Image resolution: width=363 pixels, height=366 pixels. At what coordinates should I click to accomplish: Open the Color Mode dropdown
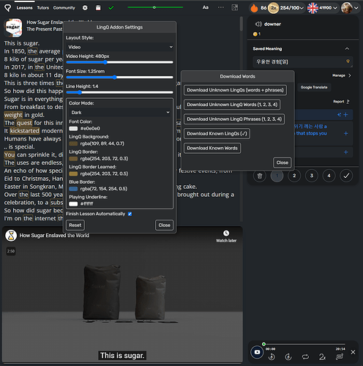[x=119, y=113]
